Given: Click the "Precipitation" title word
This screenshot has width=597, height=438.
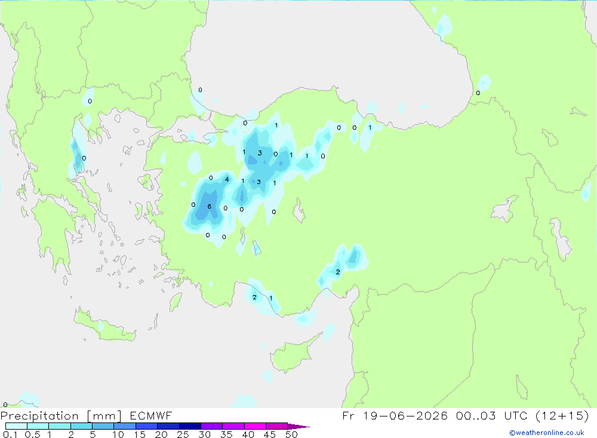Looking at the screenshot, I should [x=39, y=416].
